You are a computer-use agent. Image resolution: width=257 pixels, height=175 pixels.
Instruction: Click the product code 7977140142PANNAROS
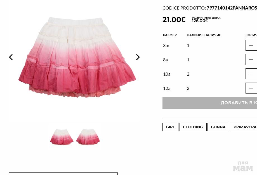click(232, 8)
